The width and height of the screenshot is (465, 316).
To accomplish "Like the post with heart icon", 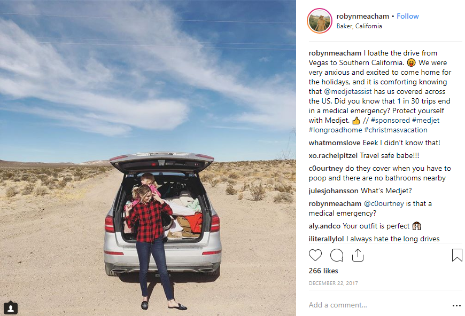I will (x=315, y=255).
